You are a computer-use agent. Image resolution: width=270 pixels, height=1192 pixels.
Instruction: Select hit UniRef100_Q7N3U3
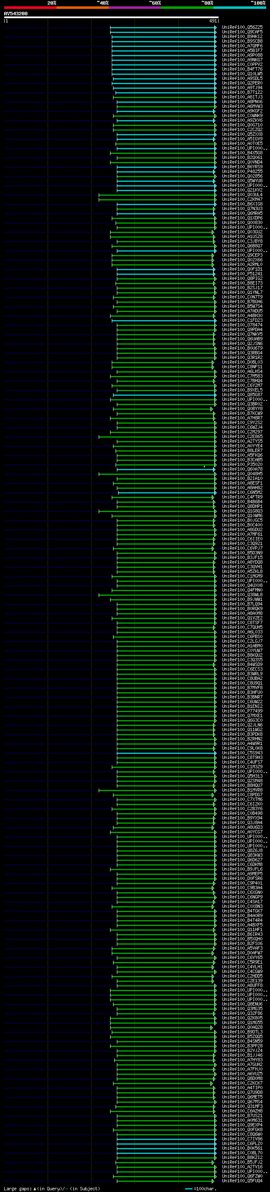pyautogui.click(x=242, y=209)
